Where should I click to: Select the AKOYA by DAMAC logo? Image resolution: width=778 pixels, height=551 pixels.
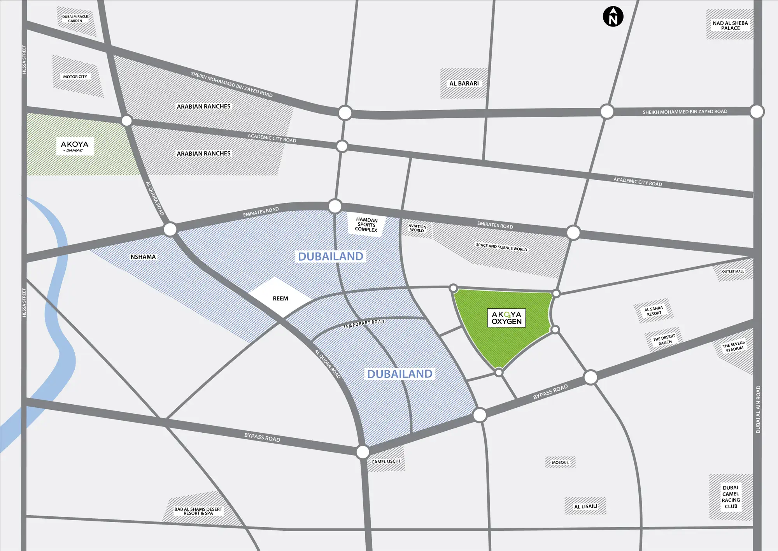click(x=75, y=146)
